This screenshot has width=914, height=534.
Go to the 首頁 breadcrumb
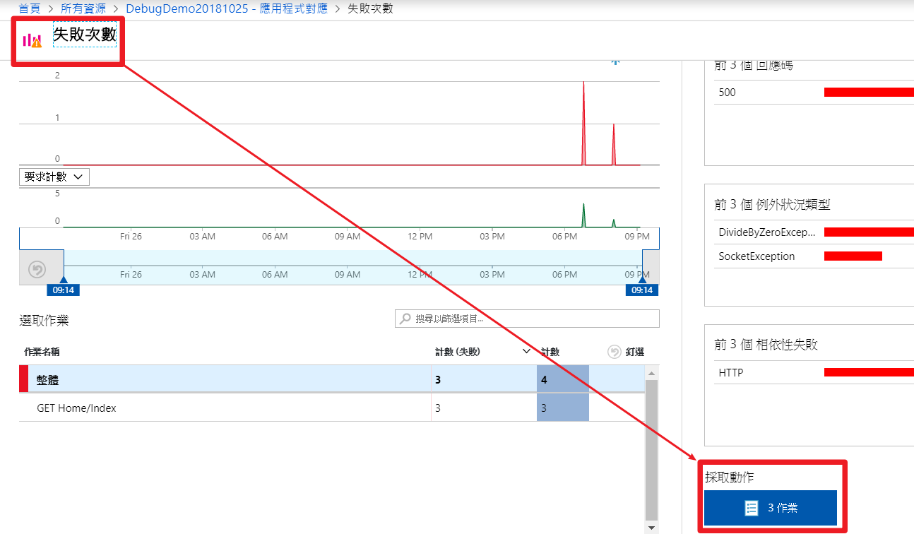click(29, 8)
